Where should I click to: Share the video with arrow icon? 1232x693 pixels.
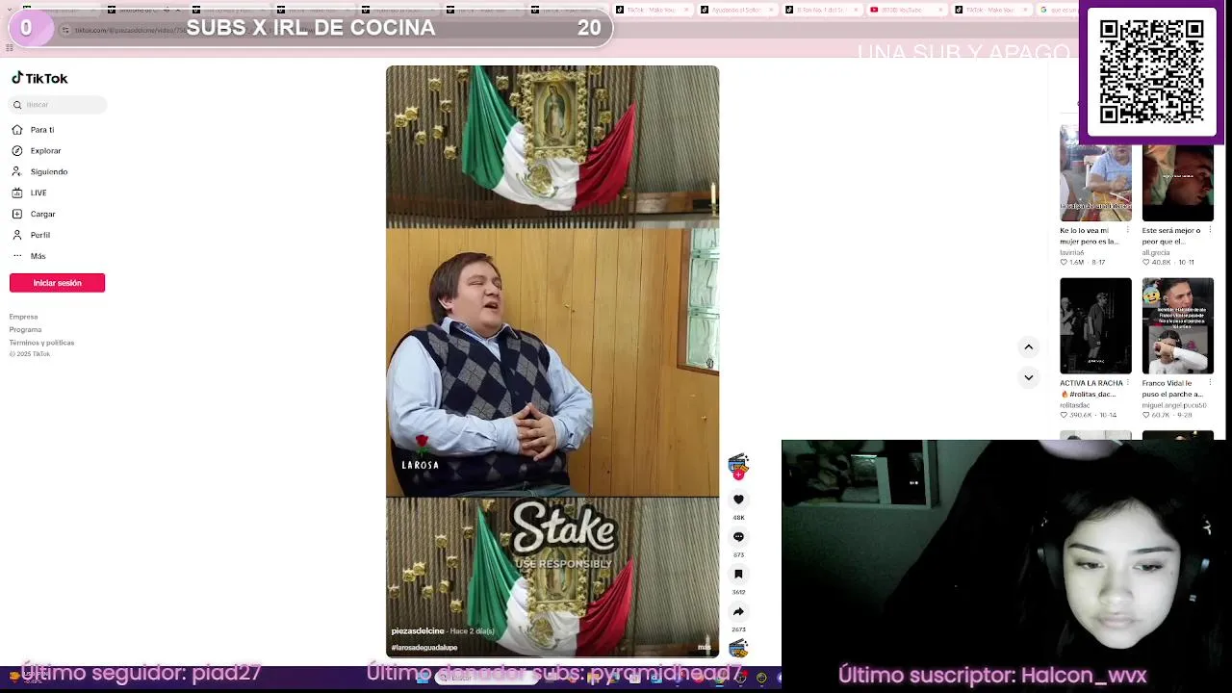(738, 612)
